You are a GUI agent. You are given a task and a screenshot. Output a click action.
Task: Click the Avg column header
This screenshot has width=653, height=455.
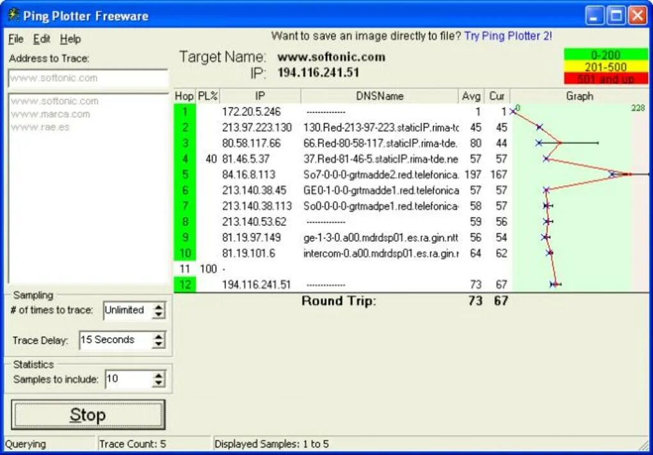(471, 96)
